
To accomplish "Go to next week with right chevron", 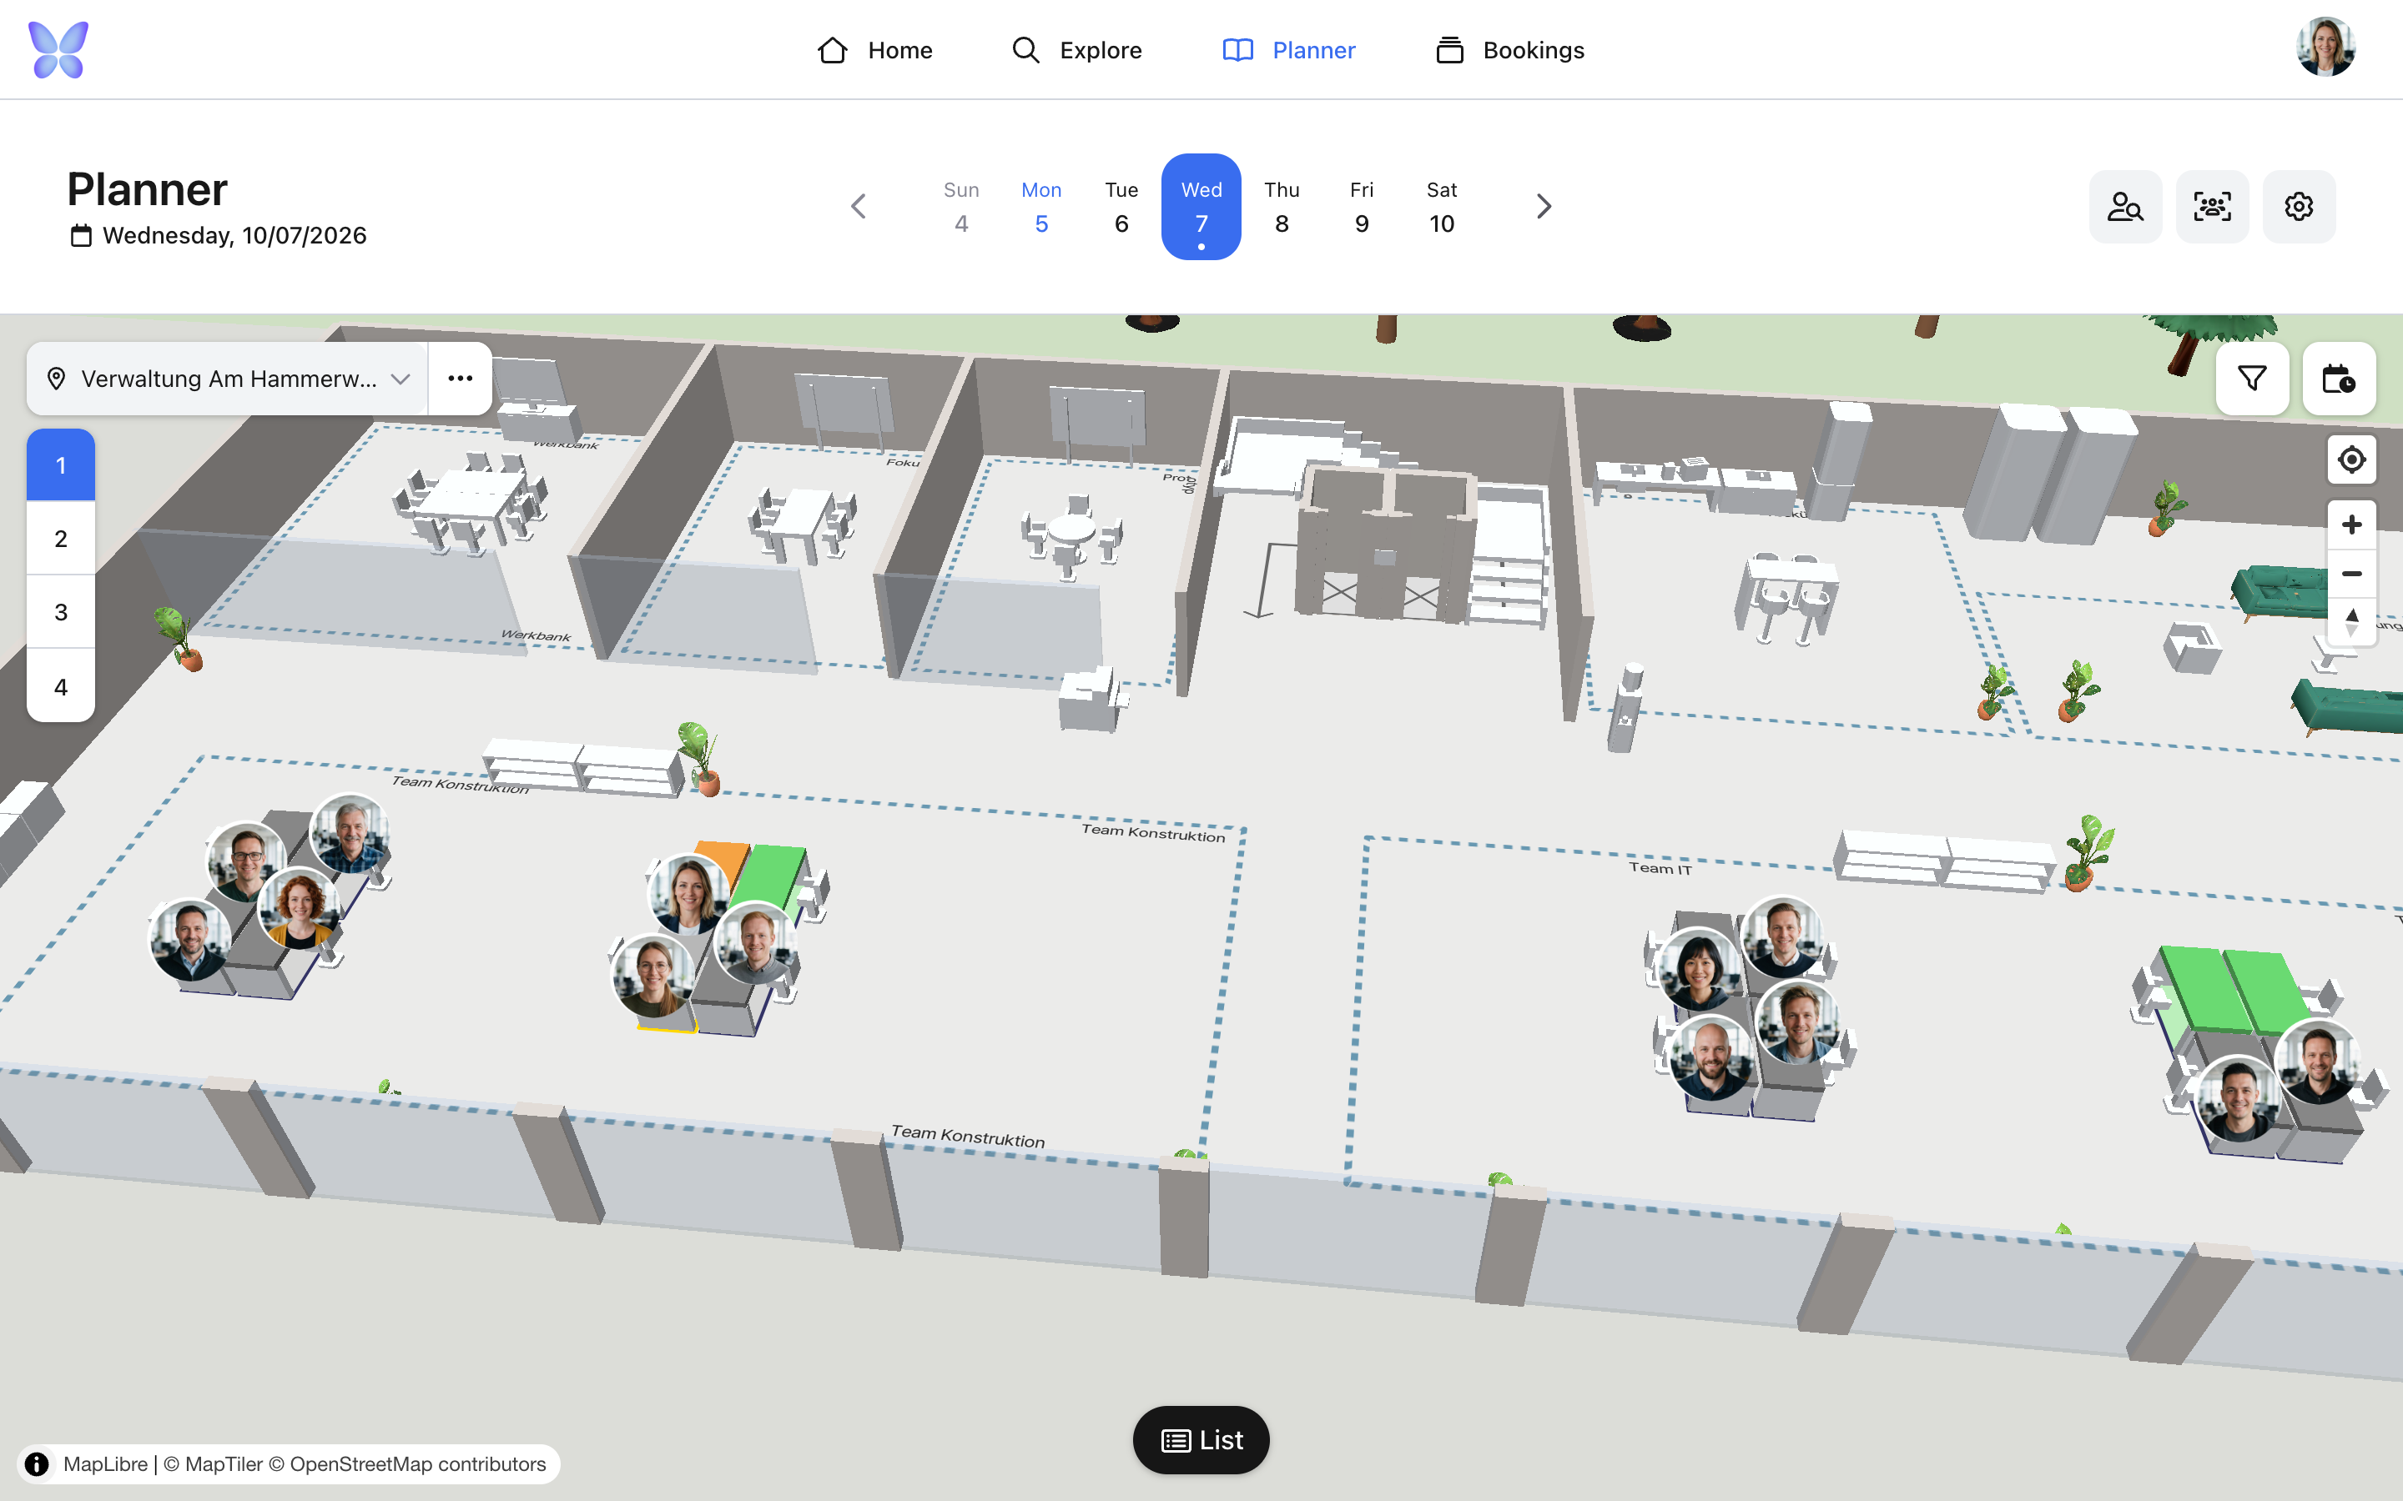I will (x=1543, y=207).
